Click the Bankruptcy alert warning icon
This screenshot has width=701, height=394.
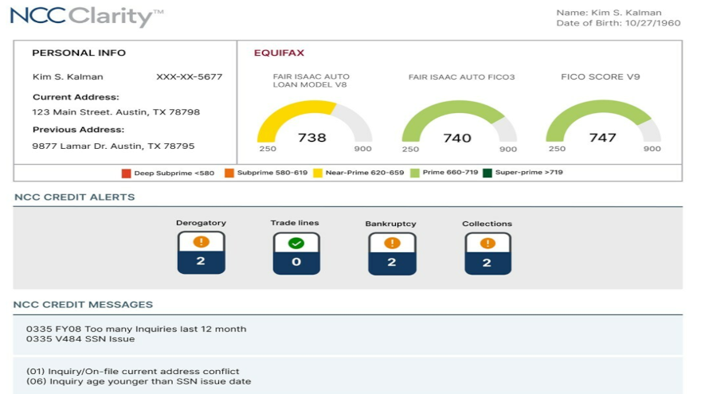tap(392, 243)
